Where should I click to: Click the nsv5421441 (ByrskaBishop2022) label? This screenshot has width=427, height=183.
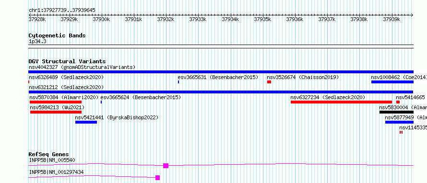pos(117,117)
